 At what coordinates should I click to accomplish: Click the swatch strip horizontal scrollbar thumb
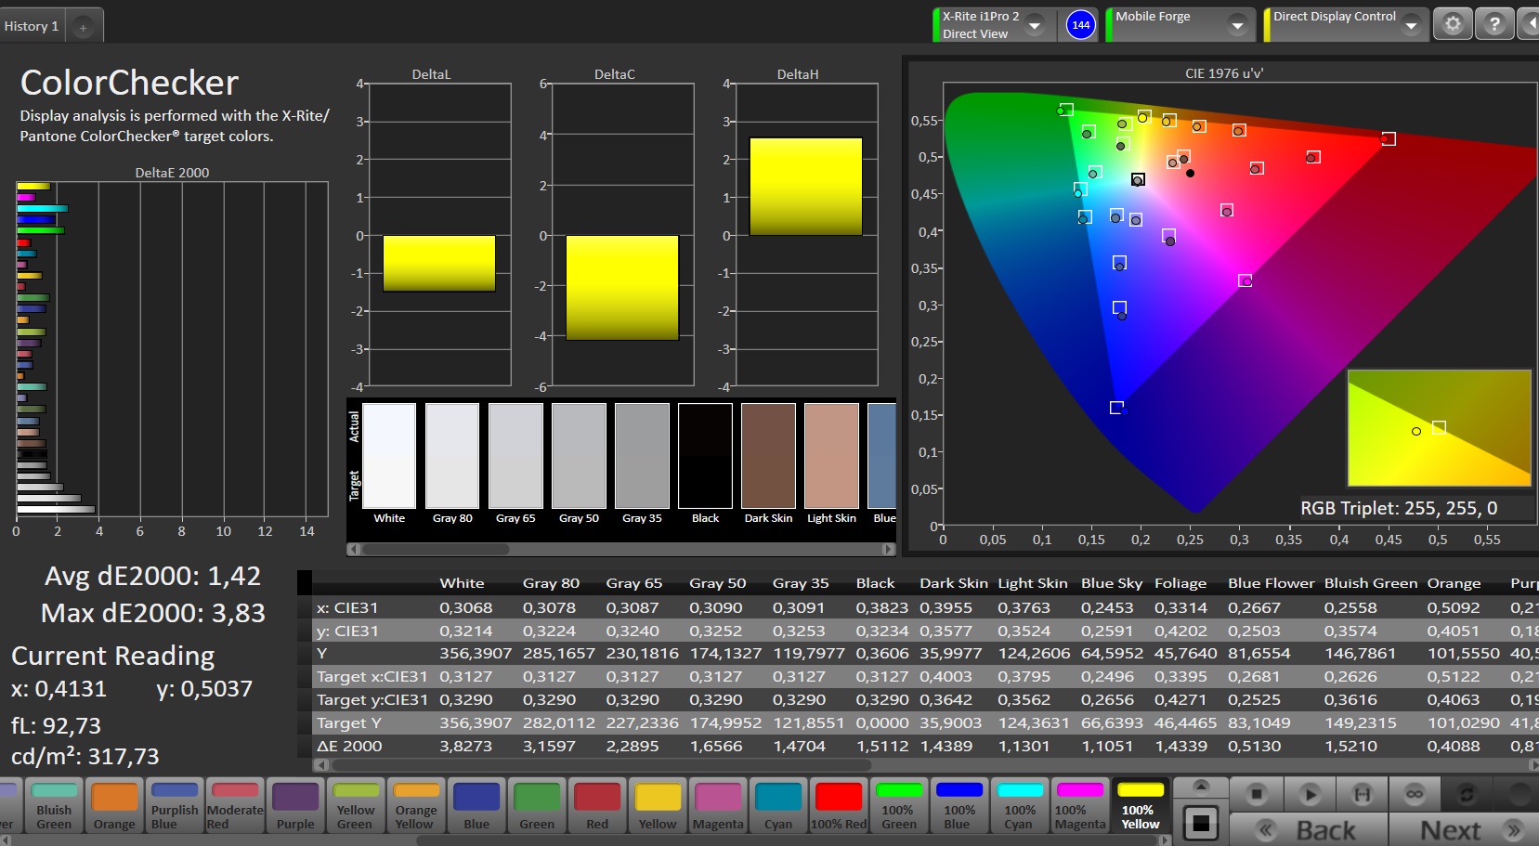coord(435,549)
